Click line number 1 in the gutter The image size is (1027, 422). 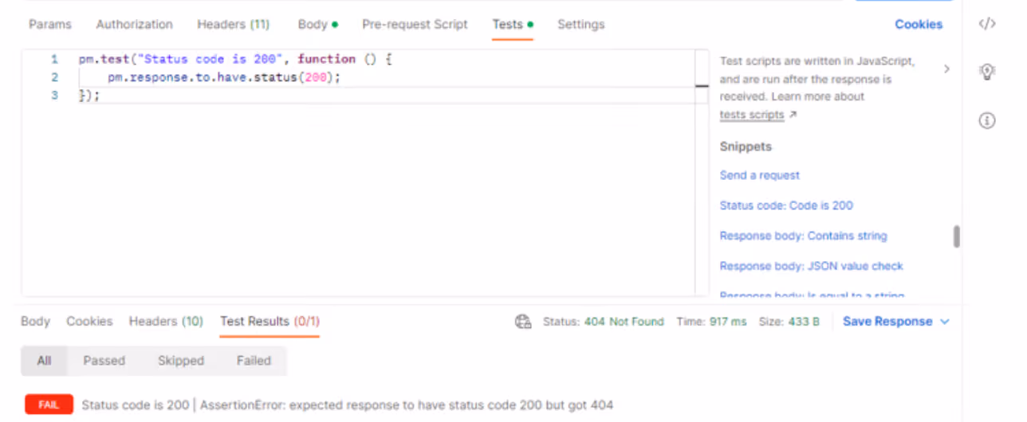[54, 60]
